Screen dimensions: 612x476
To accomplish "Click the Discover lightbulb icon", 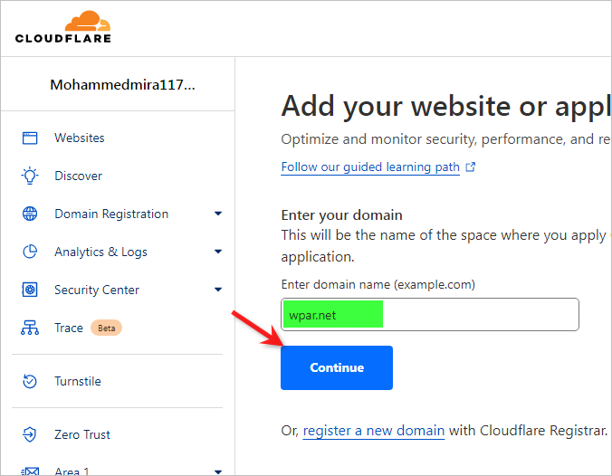I will 30,176.
